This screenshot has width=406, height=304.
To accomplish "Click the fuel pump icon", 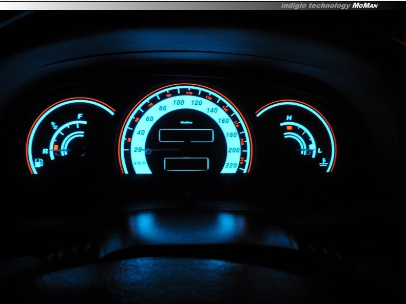I will pos(39,164).
